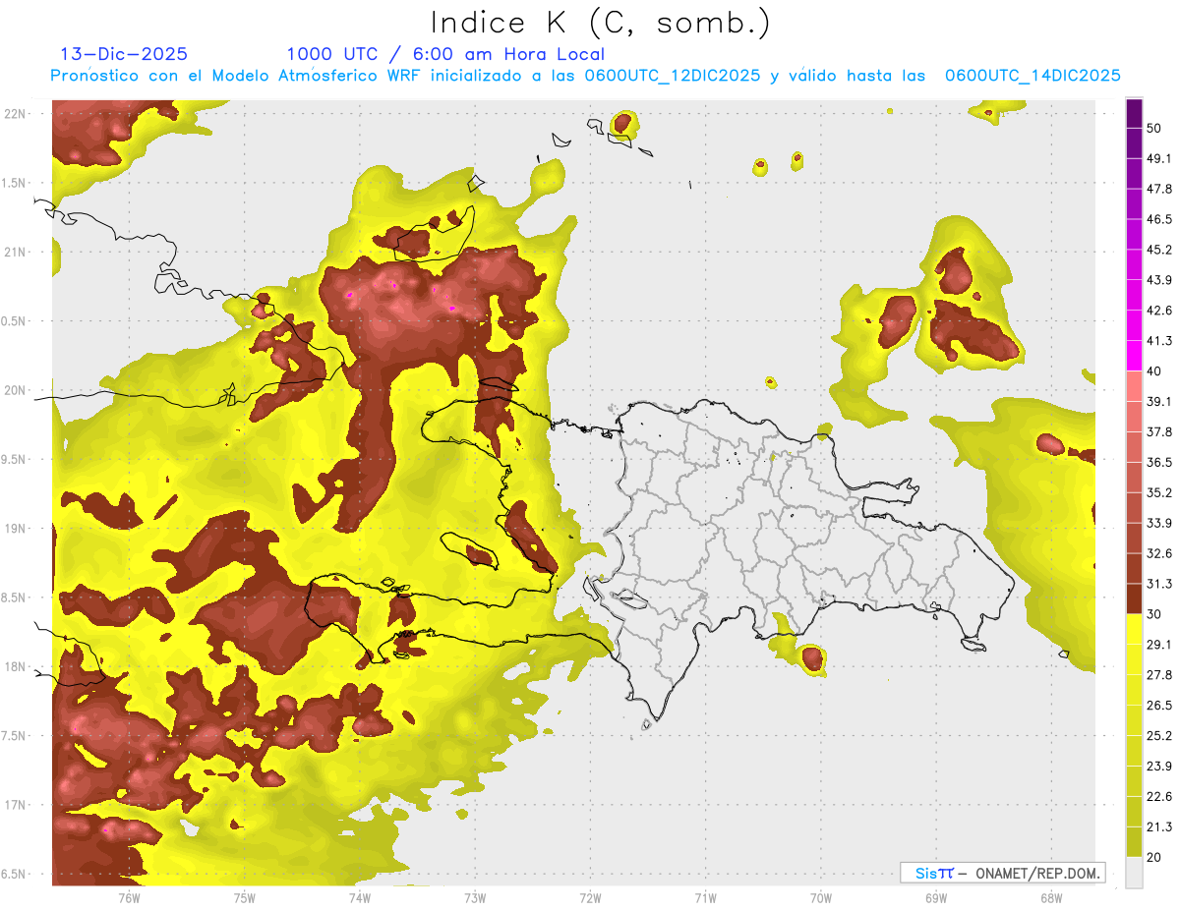The image size is (1180, 911).
Task: Click legend value '21.3'
Action: point(1158,827)
